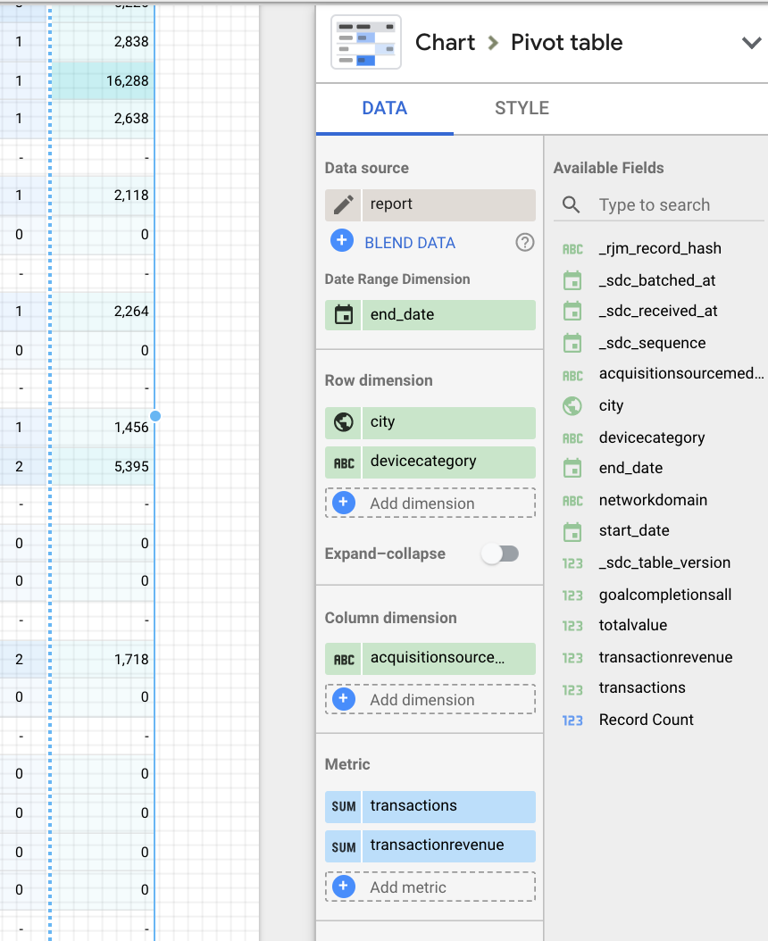The image size is (768, 941).
Task: Click the SUM icon on transactions metric
Action: 343,806
